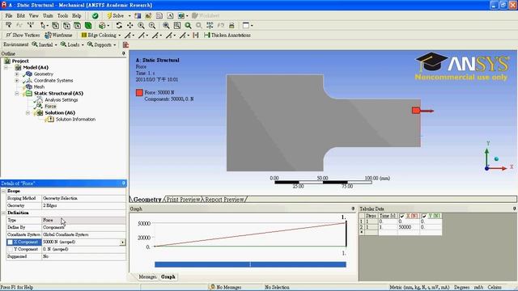Click the print icon in the view toolbar
The height and width of the screenshot is (291, 518).
[231, 25]
